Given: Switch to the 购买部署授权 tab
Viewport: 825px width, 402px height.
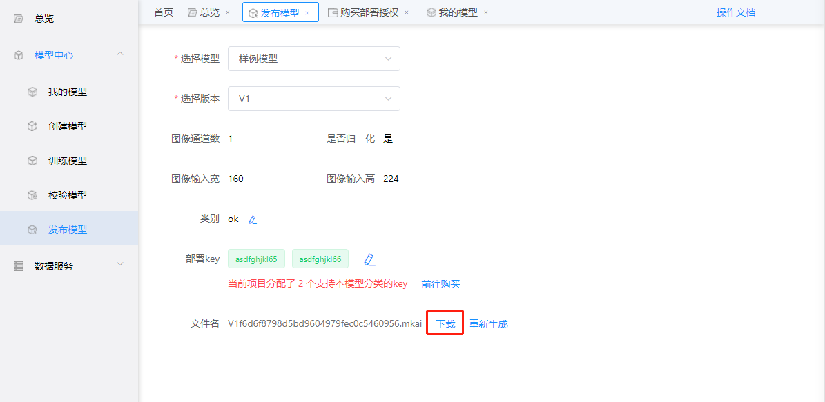Looking at the screenshot, I should pos(369,12).
